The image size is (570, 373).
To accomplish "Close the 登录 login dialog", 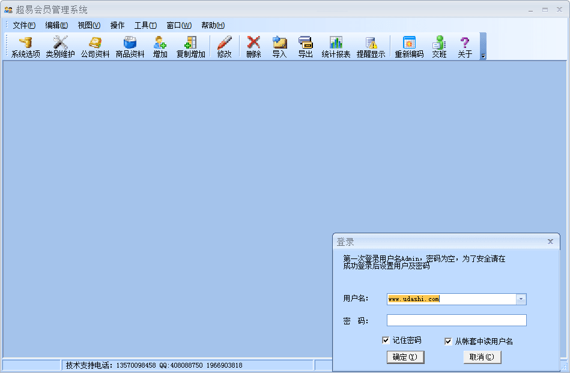I will [550, 242].
